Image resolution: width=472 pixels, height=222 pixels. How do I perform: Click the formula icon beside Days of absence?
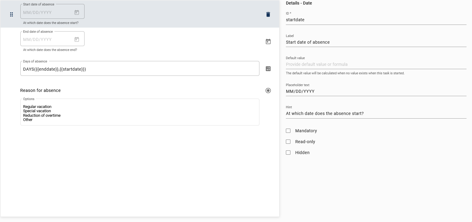268,69
